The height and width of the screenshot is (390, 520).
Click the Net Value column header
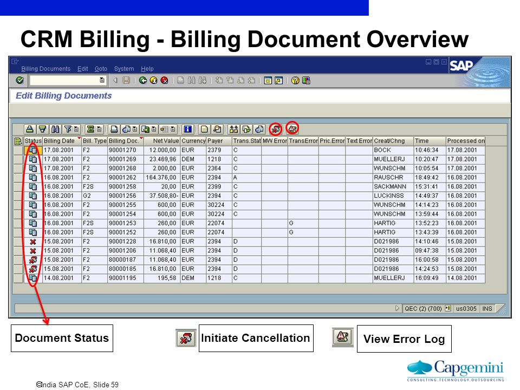pos(162,141)
